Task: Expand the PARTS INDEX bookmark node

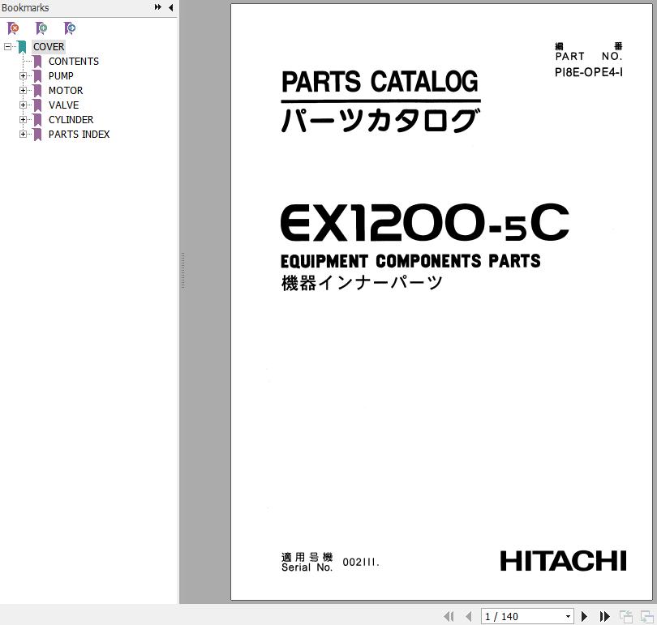Action: point(23,135)
